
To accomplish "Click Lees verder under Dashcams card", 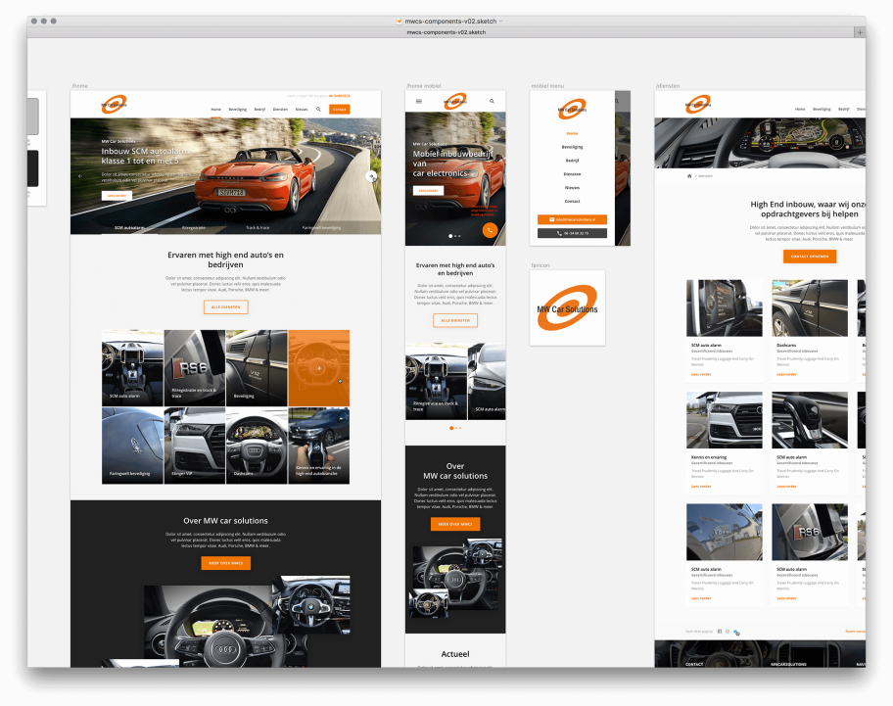I will 786,375.
